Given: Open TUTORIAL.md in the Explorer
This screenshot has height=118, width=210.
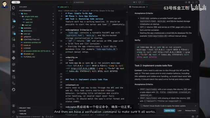Looking at the screenshot, I should tap(29, 57).
